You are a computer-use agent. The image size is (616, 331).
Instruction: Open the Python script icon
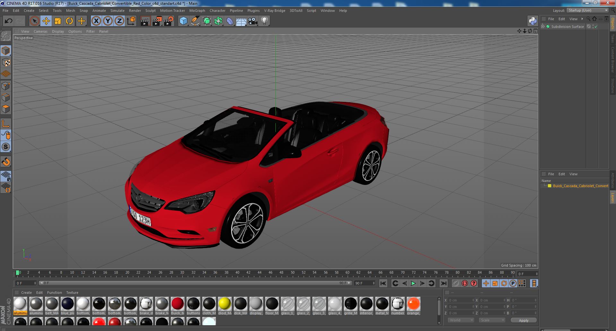pos(533,21)
